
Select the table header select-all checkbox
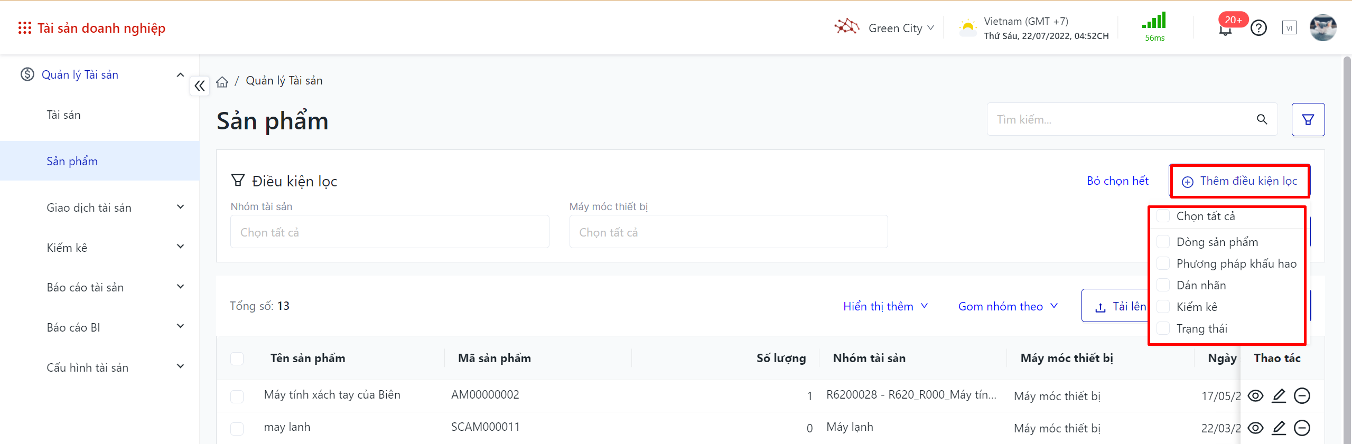coord(237,358)
